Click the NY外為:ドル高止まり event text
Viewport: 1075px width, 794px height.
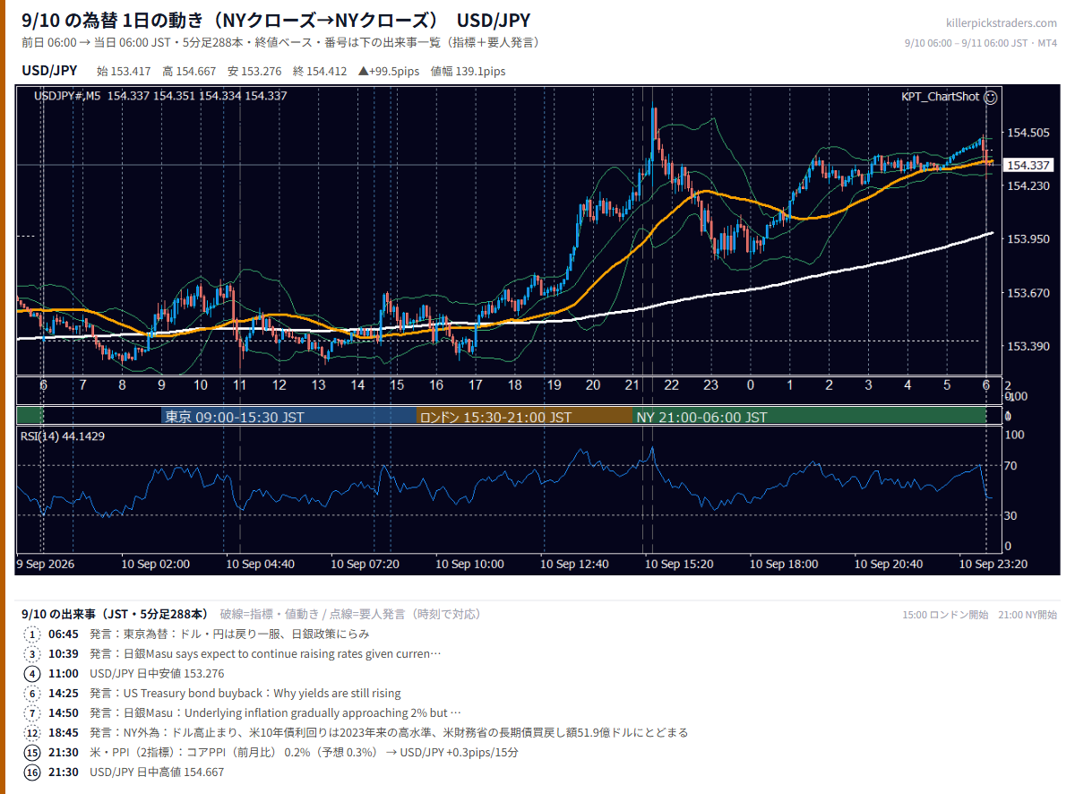coord(389,732)
